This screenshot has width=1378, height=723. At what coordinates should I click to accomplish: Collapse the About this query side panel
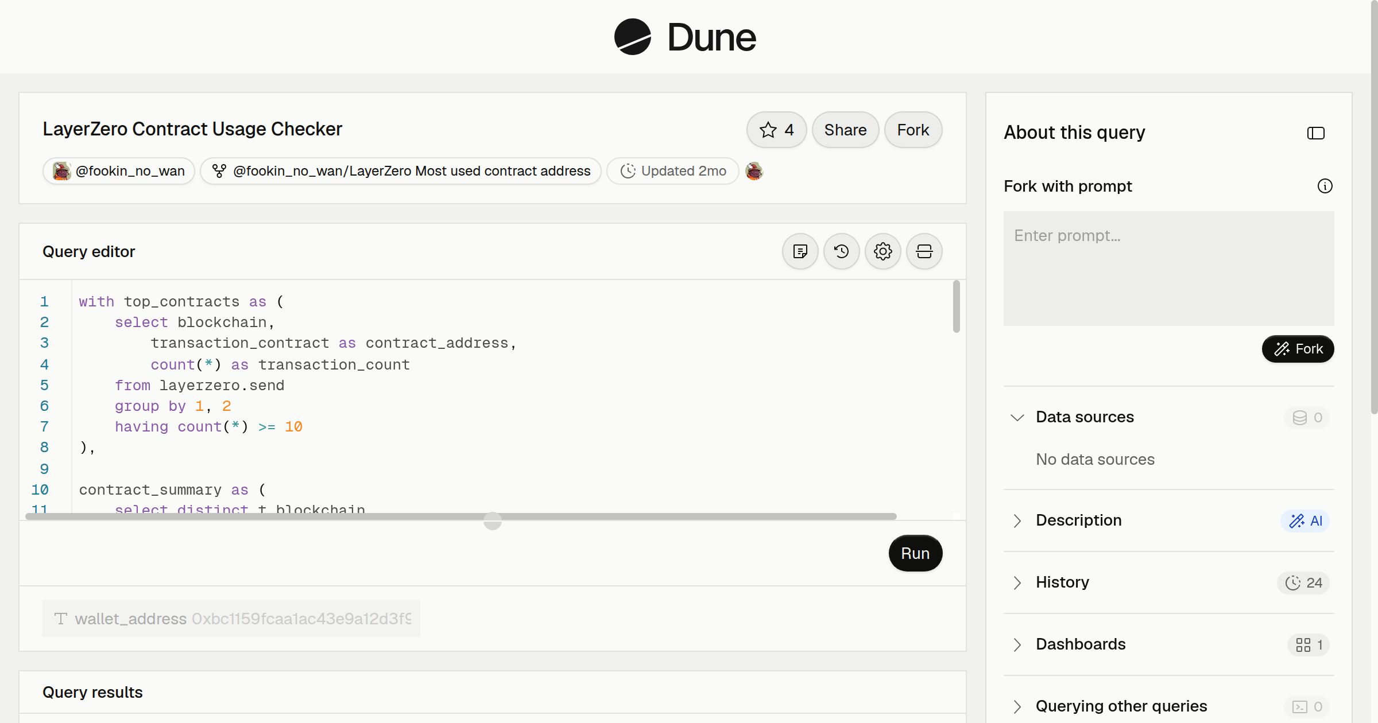[x=1315, y=133]
